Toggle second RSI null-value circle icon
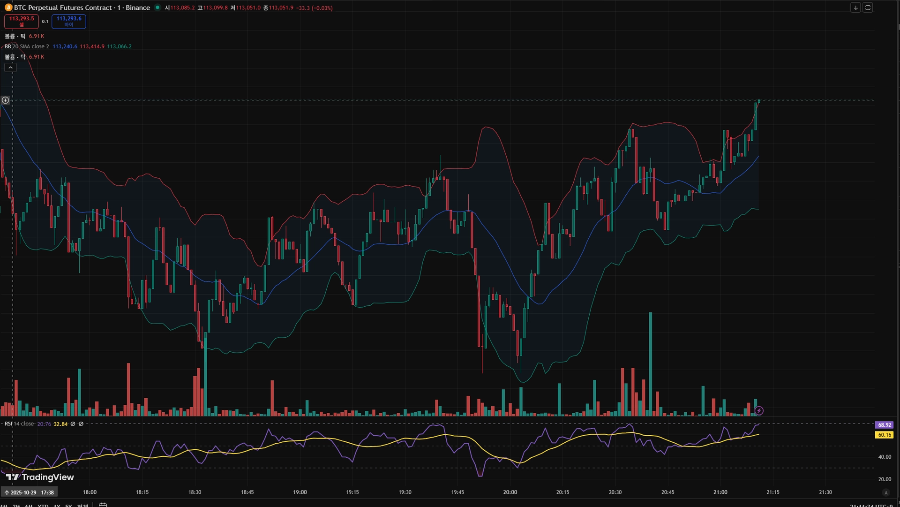 pyautogui.click(x=81, y=424)
